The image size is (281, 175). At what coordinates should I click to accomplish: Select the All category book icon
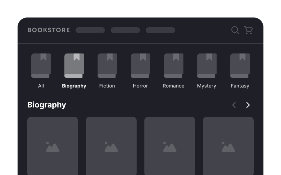tap(41, 65)
